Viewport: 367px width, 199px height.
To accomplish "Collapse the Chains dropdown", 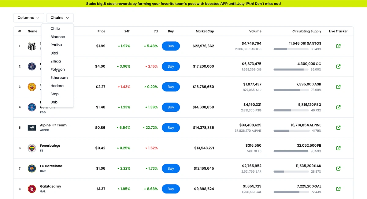I will click(60, 18).
